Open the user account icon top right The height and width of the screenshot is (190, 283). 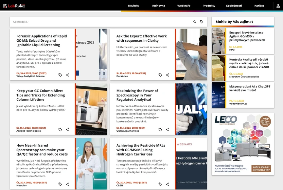pos(277,5)
